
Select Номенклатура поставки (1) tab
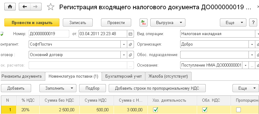(x=74, y=76)
